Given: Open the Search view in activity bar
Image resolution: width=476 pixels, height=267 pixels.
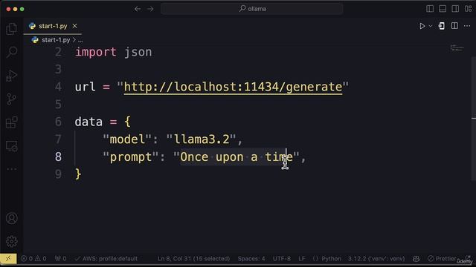Looking at the screenshot, I should [12, 52].
